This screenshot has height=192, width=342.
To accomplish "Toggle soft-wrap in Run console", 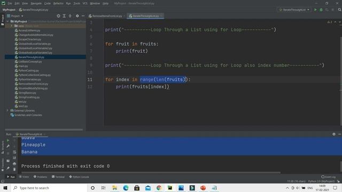I will (x=14, y=152).
